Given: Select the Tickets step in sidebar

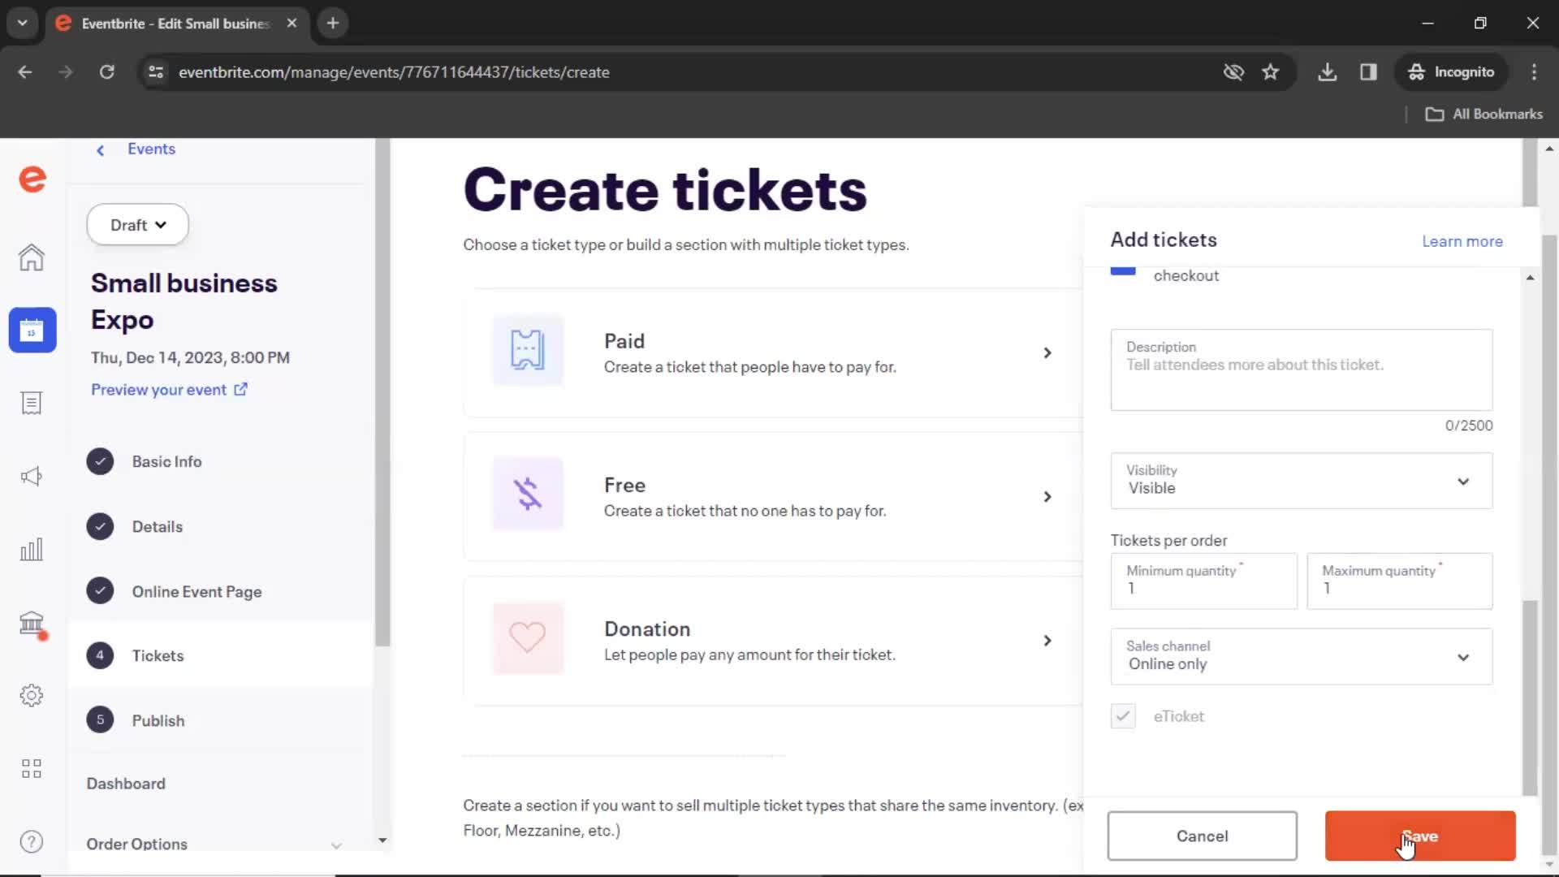Looking at the screenshot, I should point(158,655).
